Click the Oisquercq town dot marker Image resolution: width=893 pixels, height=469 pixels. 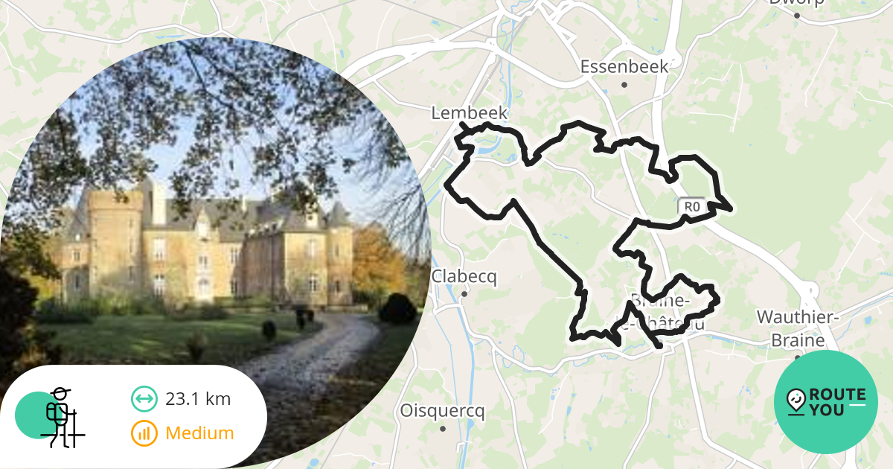(443, 428)
